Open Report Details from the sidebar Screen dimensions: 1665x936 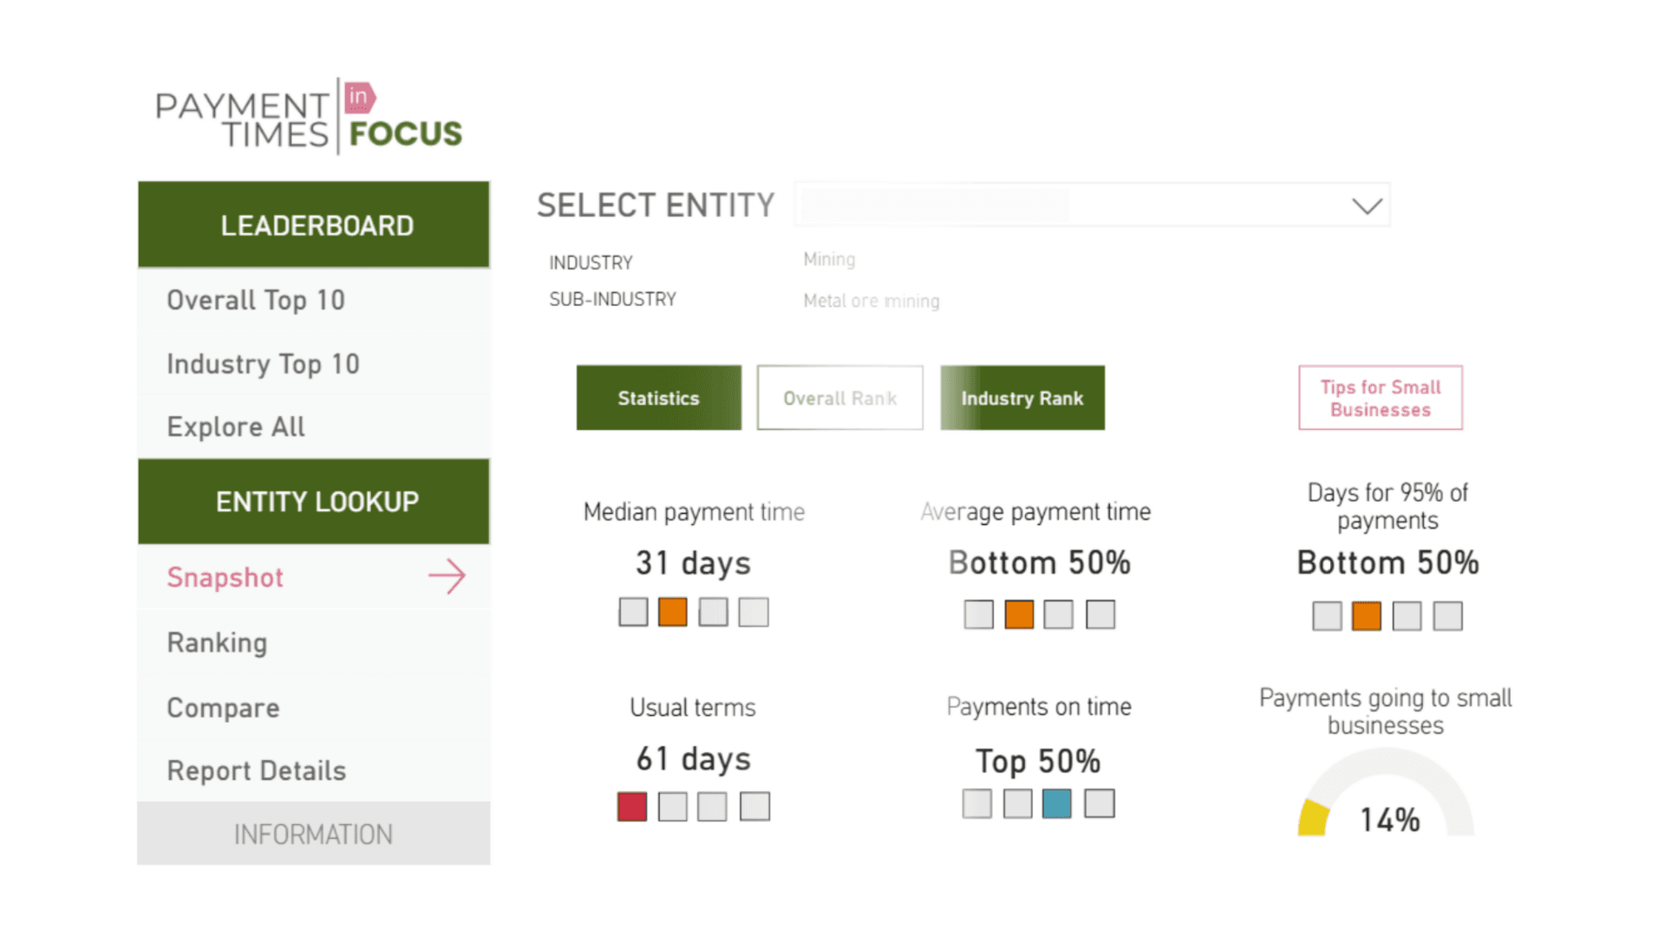(x=255, y=770)
